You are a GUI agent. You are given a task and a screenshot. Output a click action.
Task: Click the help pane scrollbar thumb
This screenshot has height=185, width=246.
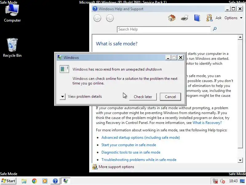240,94
